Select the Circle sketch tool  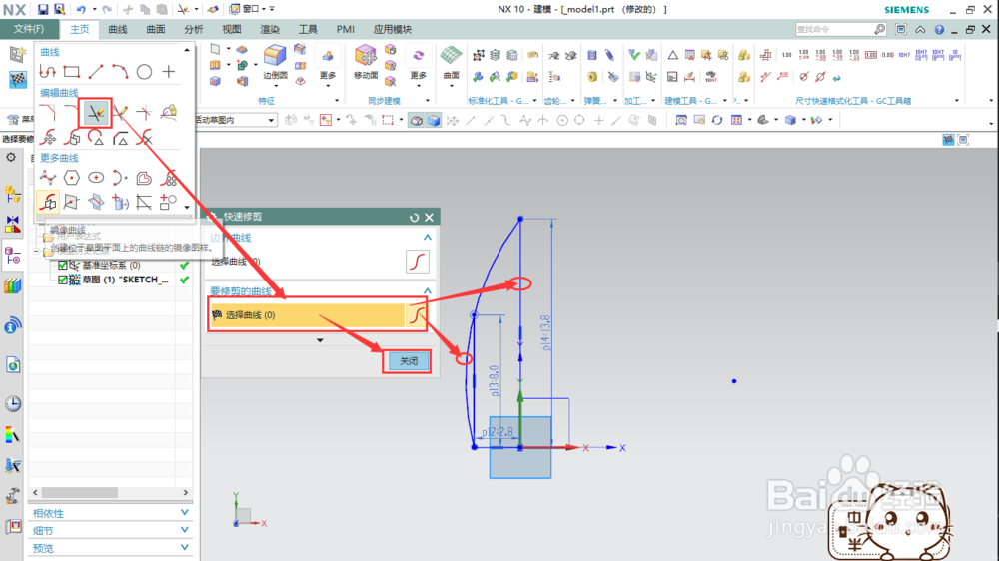point(145,71)
